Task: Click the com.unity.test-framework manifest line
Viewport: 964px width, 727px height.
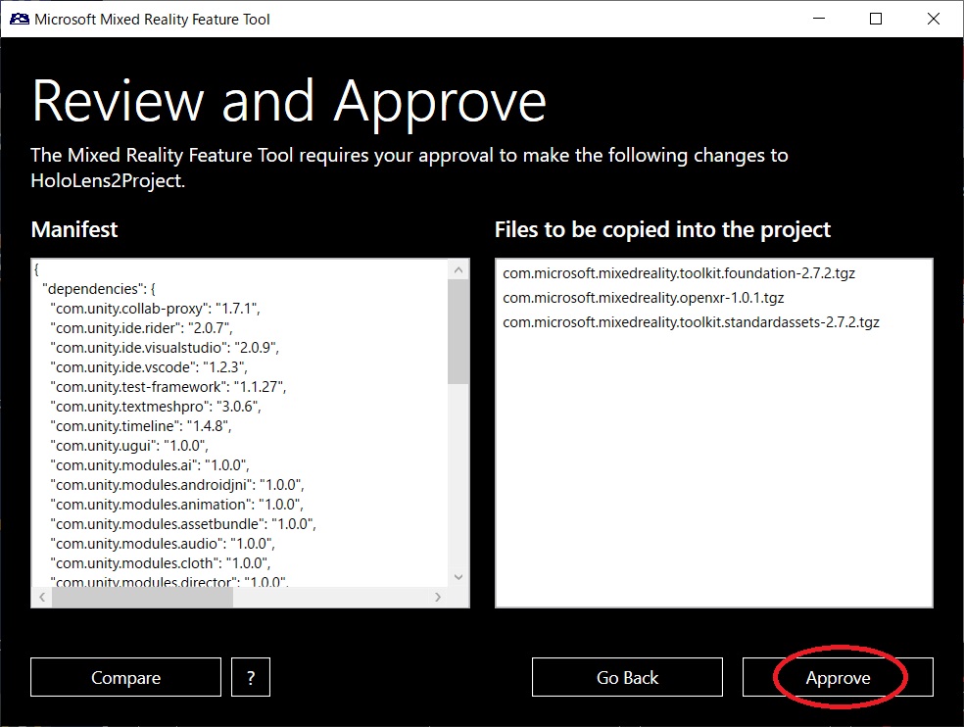Action: (168, 387)
